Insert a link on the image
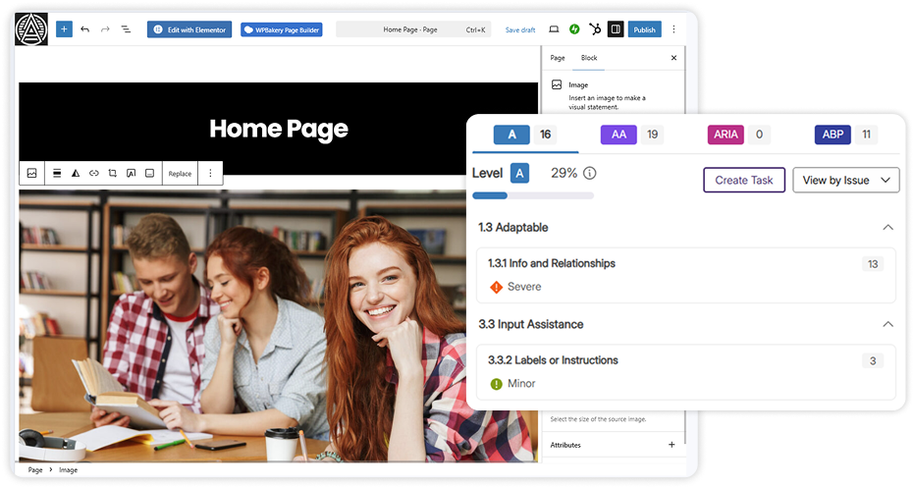The image size is (914, 488). click(x=94, y=173)
